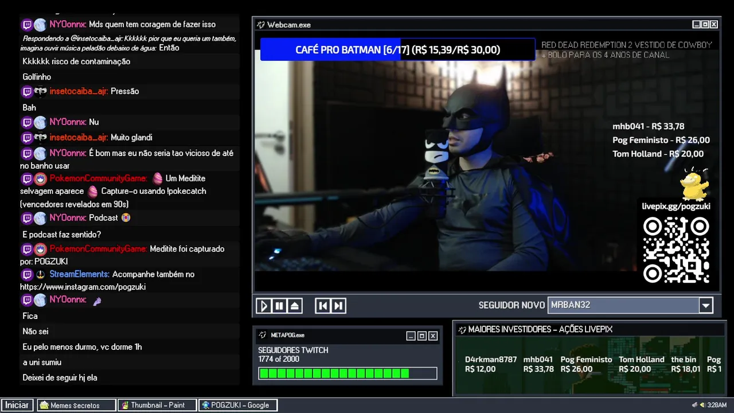
Task: Switch to Thumbnail – Paint taskbar item
Action: (x=157, y=405)
